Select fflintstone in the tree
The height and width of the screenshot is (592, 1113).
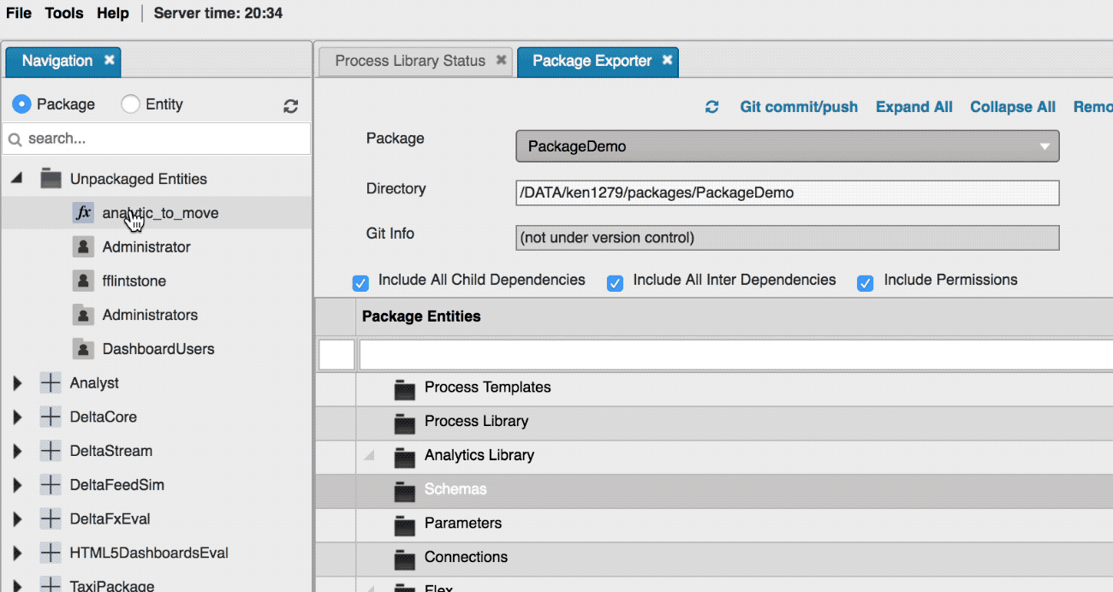coord(134,281)
